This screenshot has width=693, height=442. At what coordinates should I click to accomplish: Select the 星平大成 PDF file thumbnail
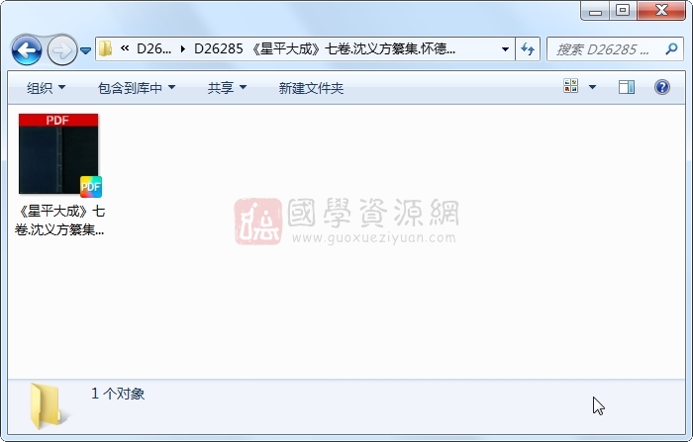pos(59,154)
